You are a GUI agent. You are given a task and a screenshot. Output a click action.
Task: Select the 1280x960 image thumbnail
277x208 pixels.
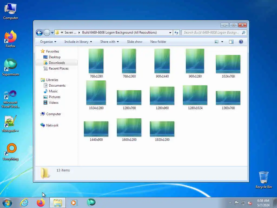162,96
